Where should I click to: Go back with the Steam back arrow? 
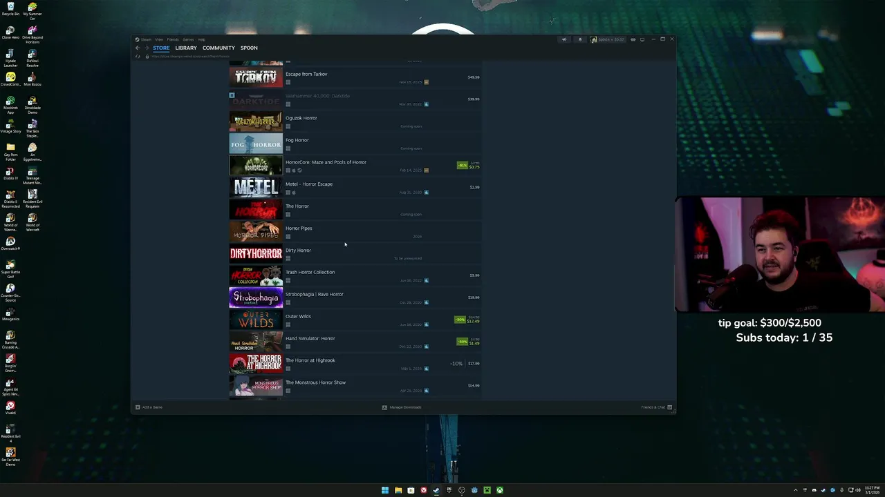click(138, 48)
